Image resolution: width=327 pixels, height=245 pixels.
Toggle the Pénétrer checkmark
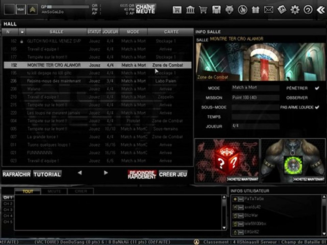[317, 88]
